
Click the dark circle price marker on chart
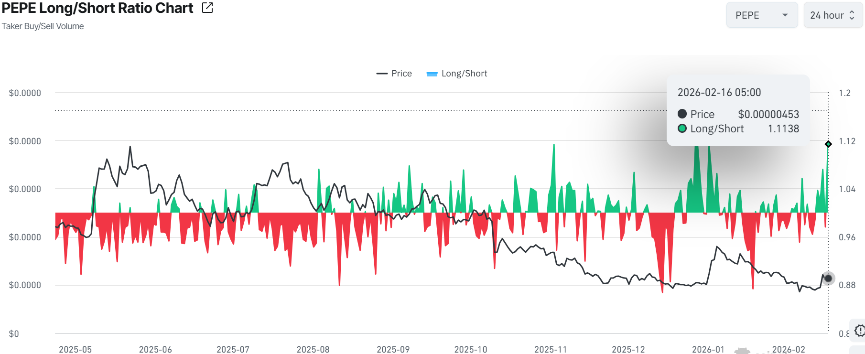pos(828,278)
